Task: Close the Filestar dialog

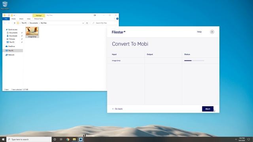Action: pyautogui.click(x=212, y=32)
